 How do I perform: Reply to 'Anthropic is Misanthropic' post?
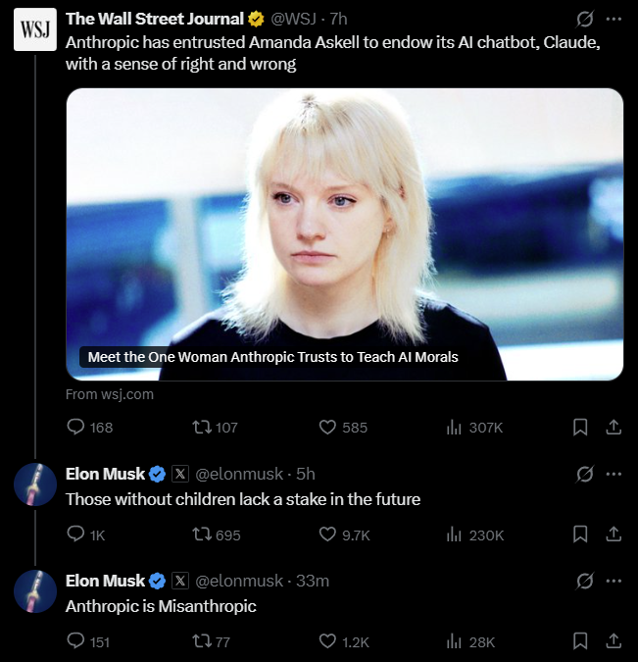pyautogui.click(x=76, y=641)
